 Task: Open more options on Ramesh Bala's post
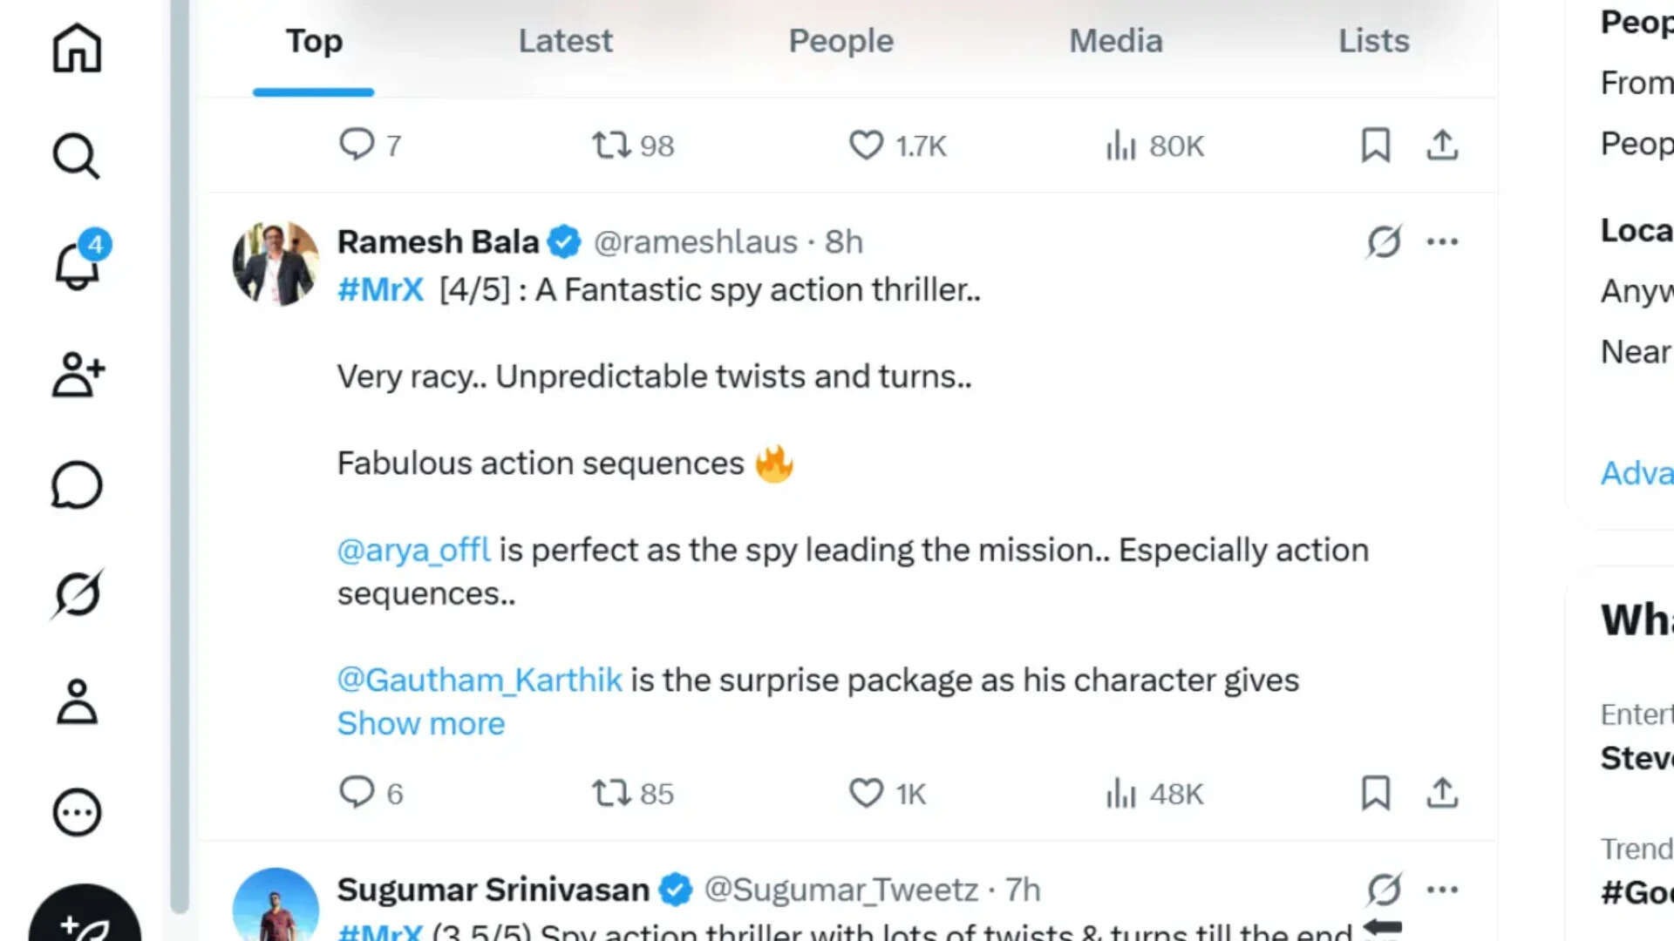[1442, 241]
